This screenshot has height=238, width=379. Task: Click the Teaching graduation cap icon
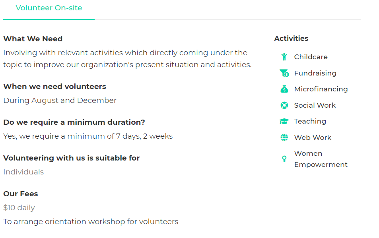tap(284, 121)
